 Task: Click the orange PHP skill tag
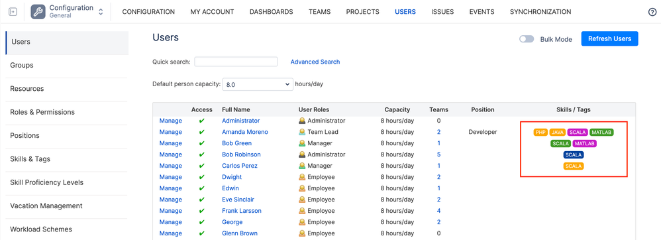(540, 133)
